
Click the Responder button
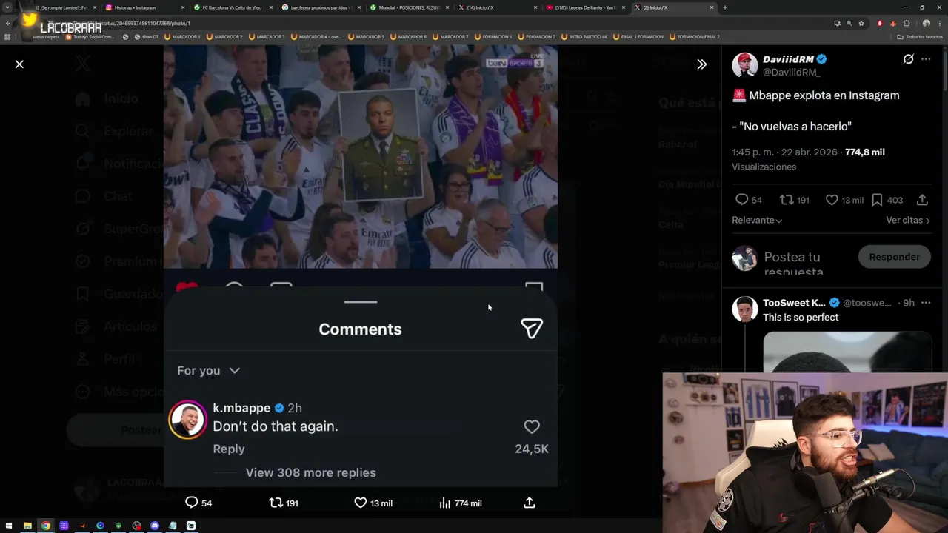click(x=894, y=257)
